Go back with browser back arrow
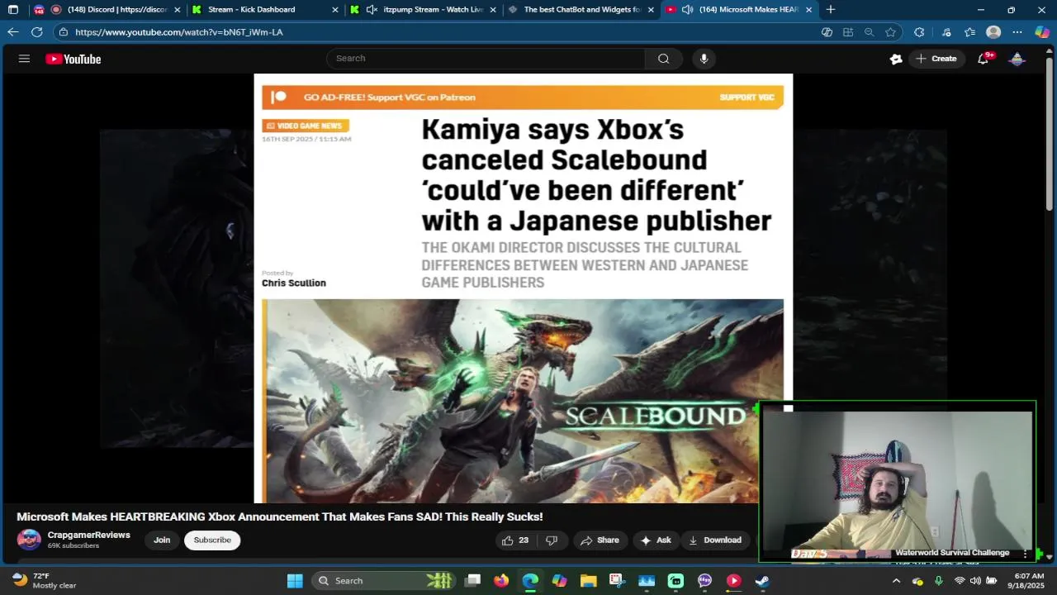1057x595 pixels. pos(12,32)
